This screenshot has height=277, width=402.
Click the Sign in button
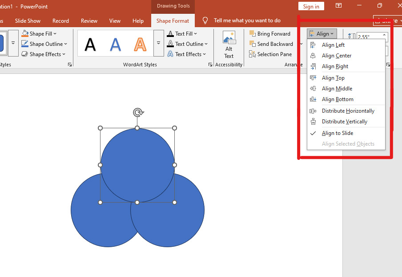pos(311,6)
